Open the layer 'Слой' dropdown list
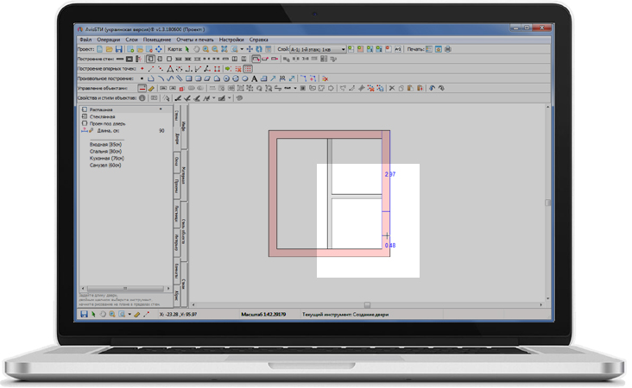Screen dimensions: 632x388 coord(343,49)
